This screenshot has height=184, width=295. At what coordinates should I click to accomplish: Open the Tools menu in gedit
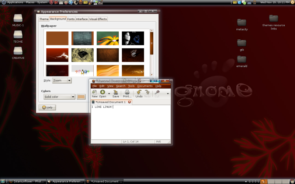coord(131,86)
